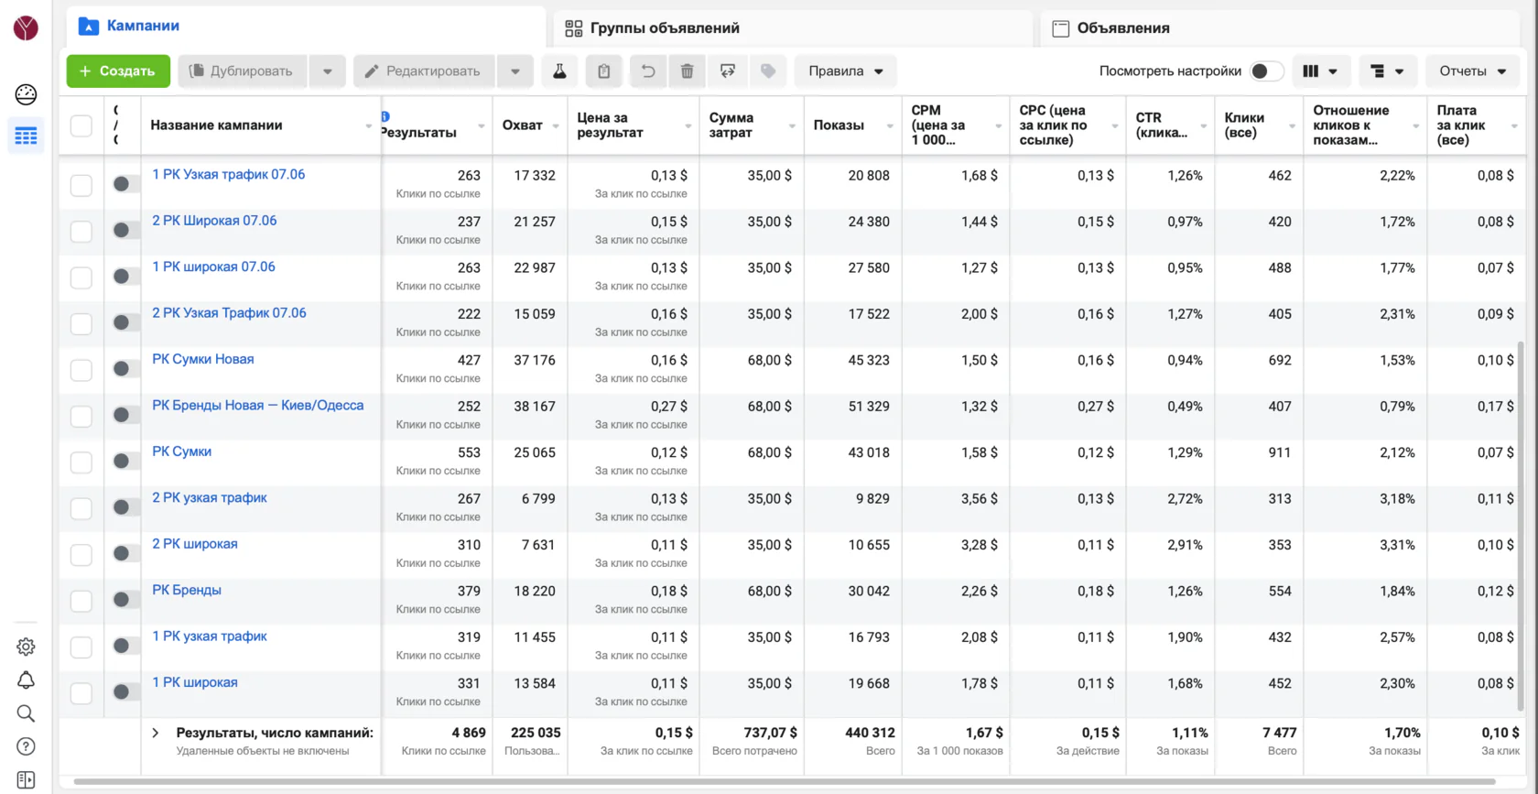Expand the results summary row chevron
The width and height of the screenshot is (1538, 794).
156,733
